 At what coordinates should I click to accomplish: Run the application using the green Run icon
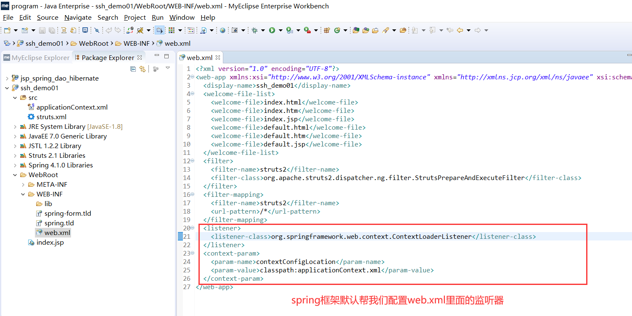pyautogui.click(x=272, y=30)
